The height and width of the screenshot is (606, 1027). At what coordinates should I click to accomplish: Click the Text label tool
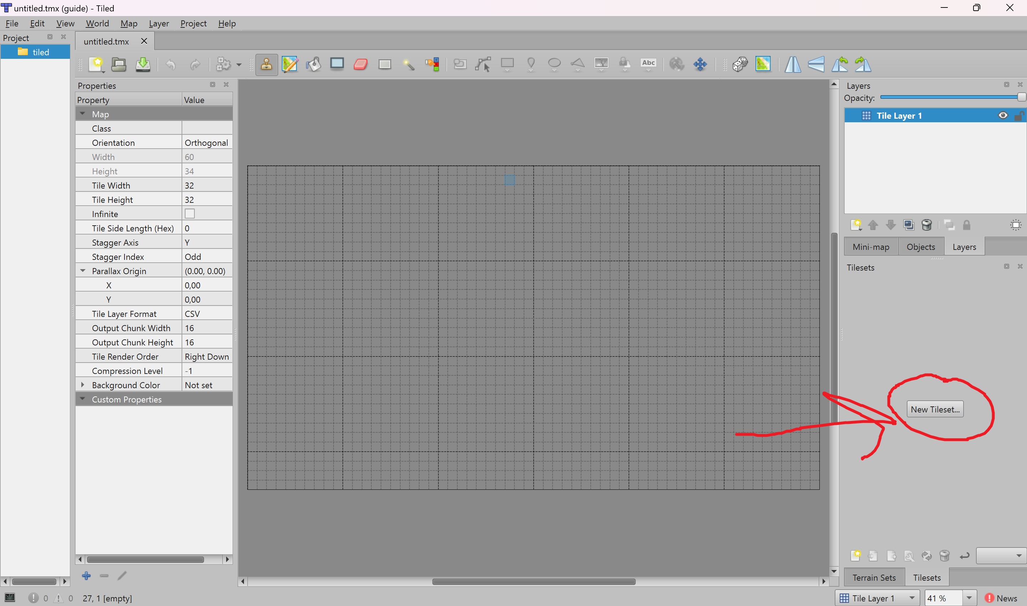point(647,64)
